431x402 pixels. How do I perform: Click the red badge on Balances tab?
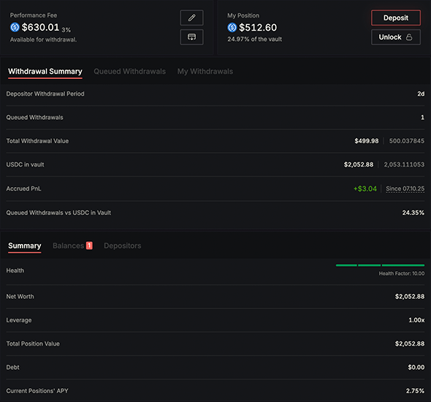(x=89, y=246)
